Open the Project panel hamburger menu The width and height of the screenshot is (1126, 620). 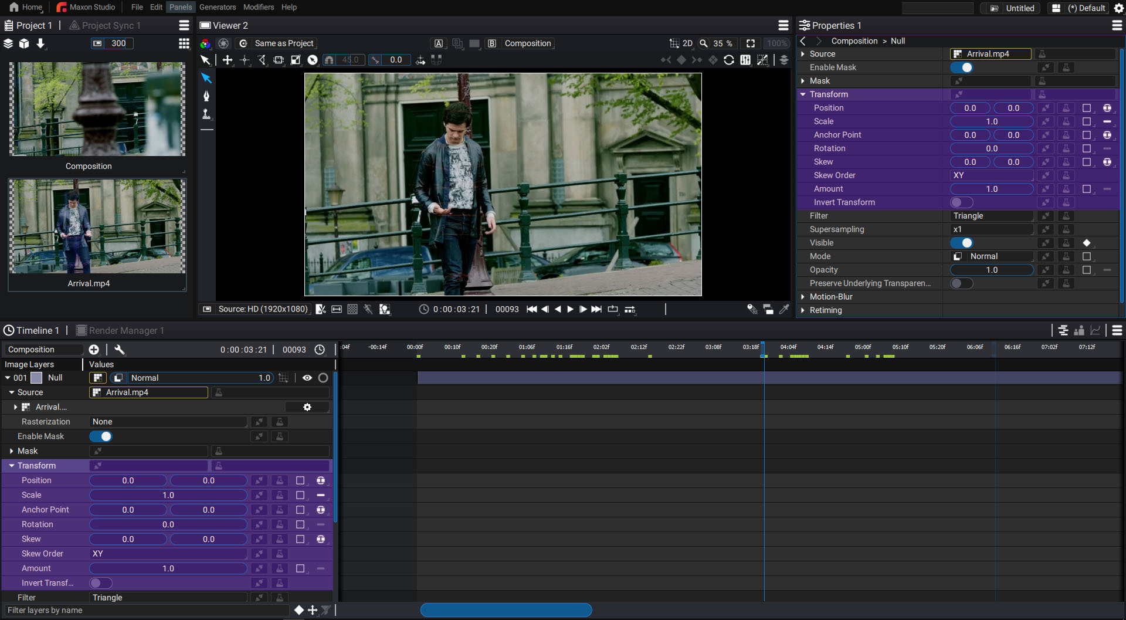(x=184, y=25)
